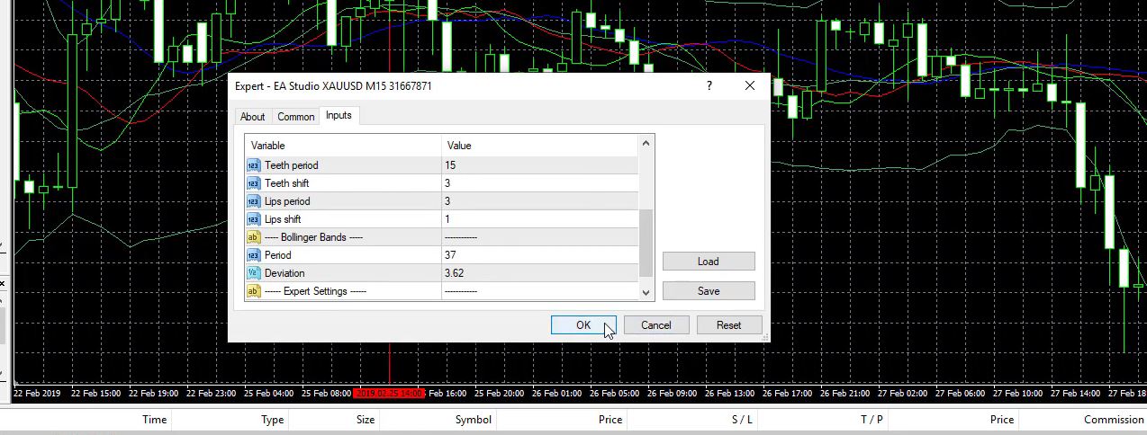
Task: Click the question mark help button in the title bar
Action: 709,86
